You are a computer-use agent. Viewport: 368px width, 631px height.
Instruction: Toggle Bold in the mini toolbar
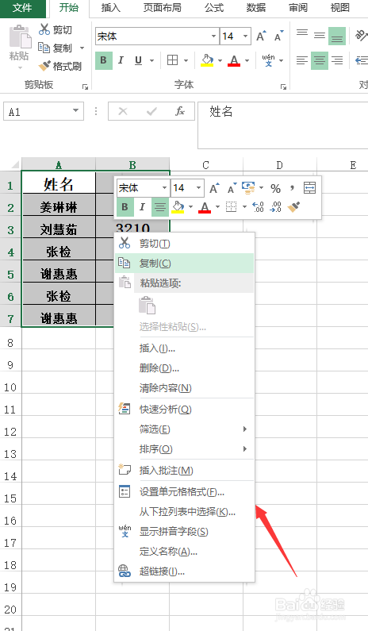pos(125,207)
